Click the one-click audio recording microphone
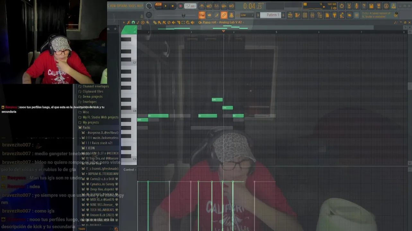 coord(356,6)
